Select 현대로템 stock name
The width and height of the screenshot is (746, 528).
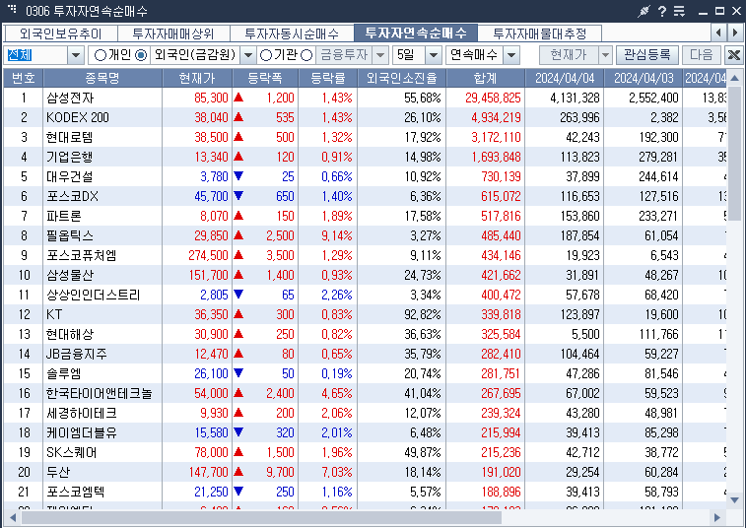(x=69, y=138)
